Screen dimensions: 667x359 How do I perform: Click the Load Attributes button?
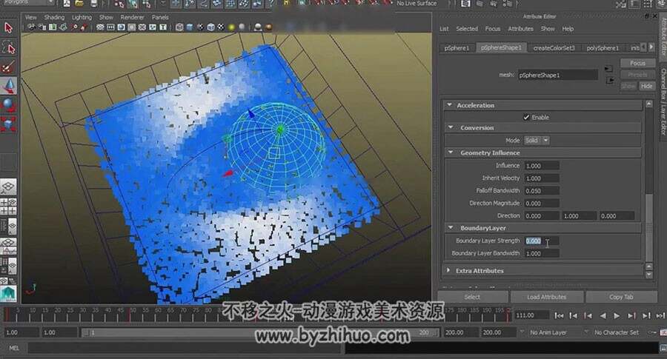[x=547, y=297]
